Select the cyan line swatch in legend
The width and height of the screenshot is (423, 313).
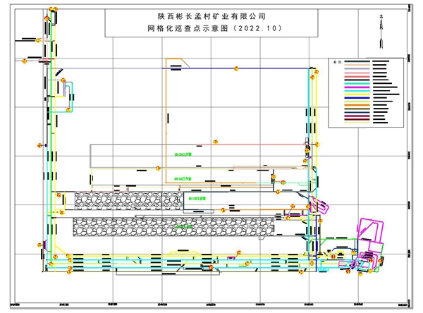[357, 91]
